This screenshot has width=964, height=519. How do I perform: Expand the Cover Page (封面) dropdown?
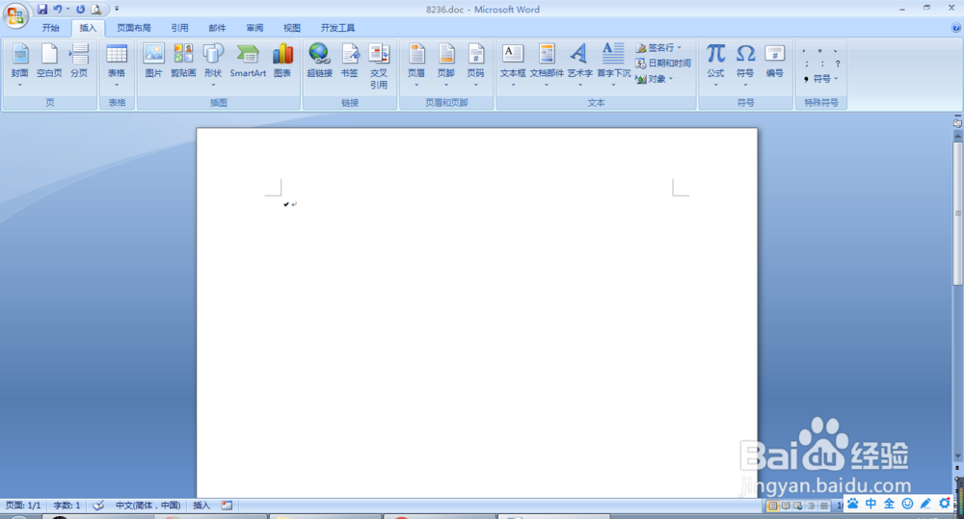(x=19, y=85)
